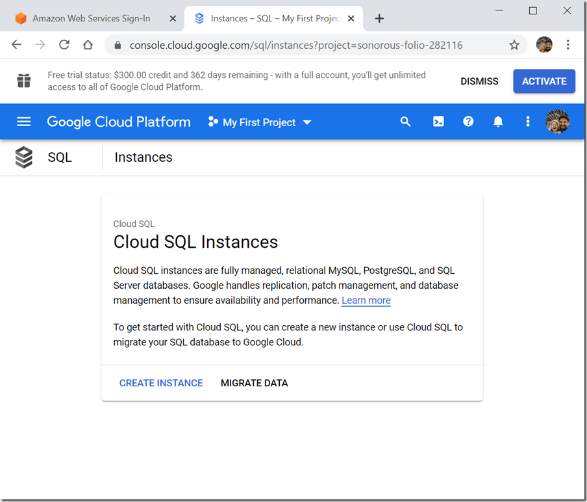Dismiss the free trial banner
The height and width of the screenshot is (502, 587).
[479, 81]
